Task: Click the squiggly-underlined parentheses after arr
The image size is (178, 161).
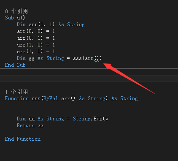Action: [x=97, y=58]
